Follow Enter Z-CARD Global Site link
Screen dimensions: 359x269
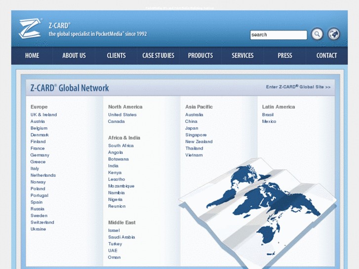[x=298, y=87]
